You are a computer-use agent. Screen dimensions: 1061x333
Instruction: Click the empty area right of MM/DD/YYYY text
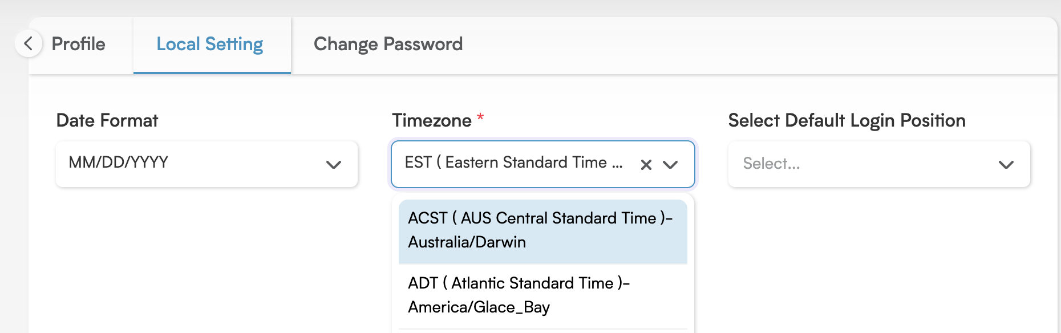click(245, 164)
